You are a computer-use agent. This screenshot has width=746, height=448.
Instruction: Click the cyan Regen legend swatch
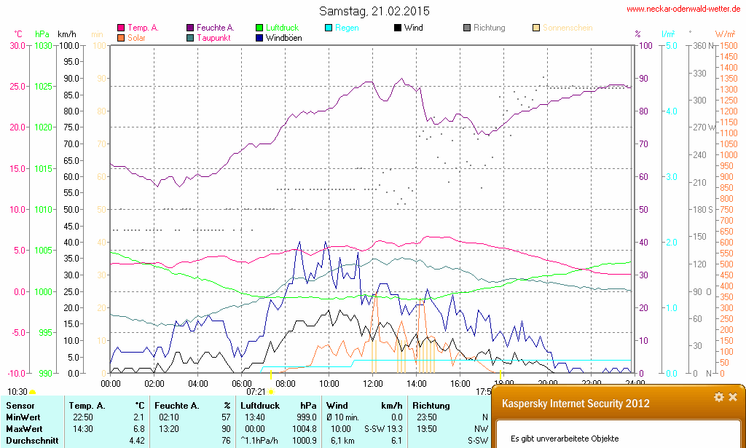[329, 28]
